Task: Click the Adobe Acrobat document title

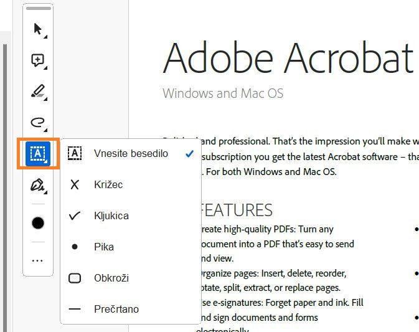Action: click(288, 58)
